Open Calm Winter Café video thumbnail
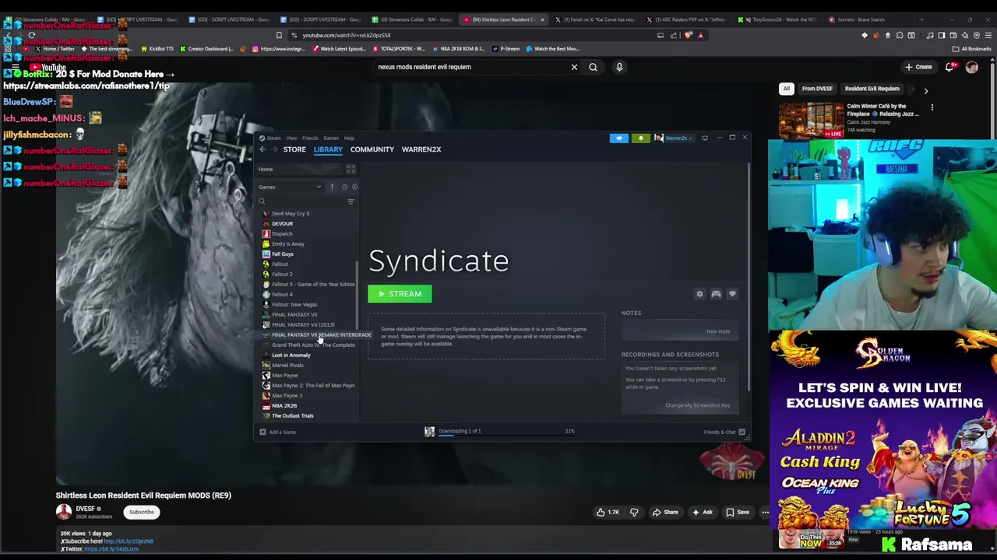The image size is (997, 560). pyautogui.click(x=811, y=119)
